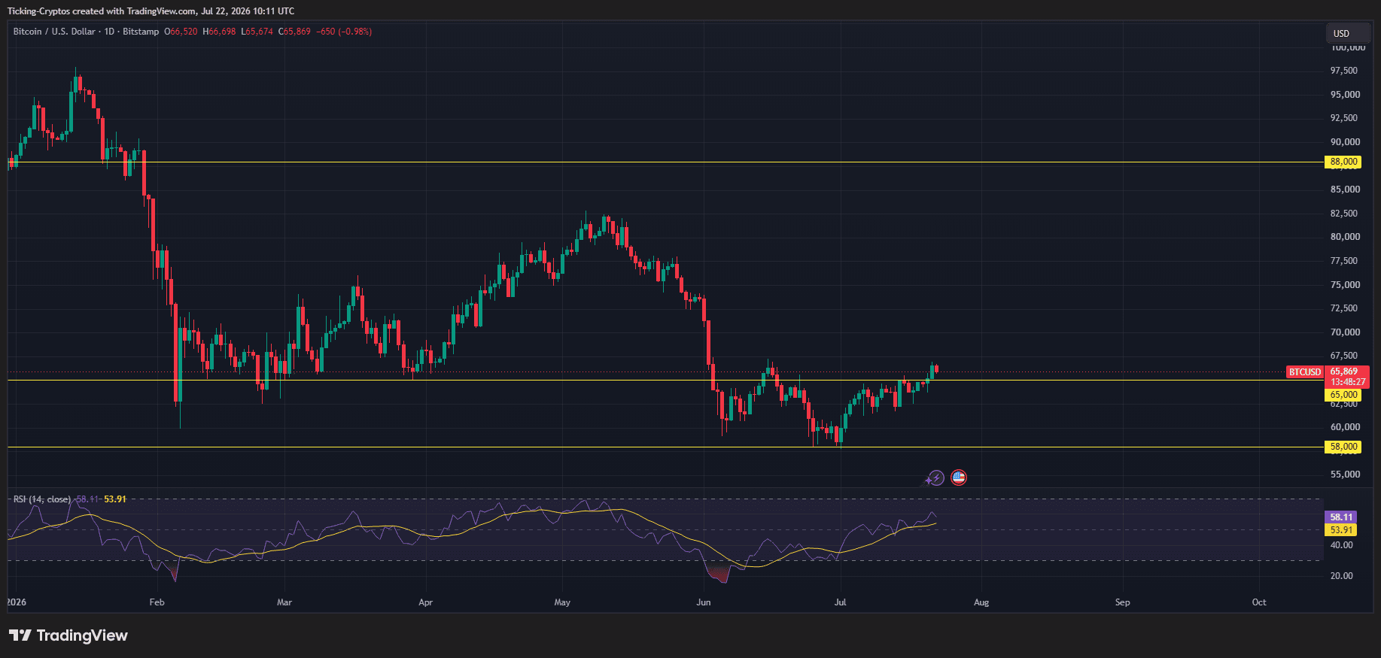Click the L65,674 low value
Image resolution: width=1381 pixels, height=658 pixels.
(257, 32)
